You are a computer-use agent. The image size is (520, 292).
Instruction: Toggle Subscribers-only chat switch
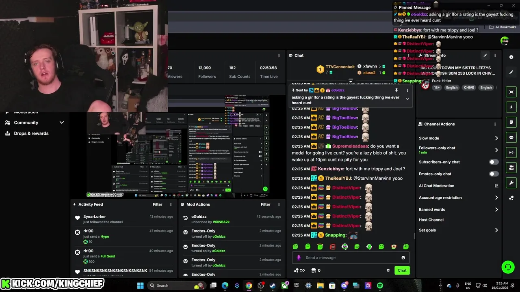coord(494,162)
